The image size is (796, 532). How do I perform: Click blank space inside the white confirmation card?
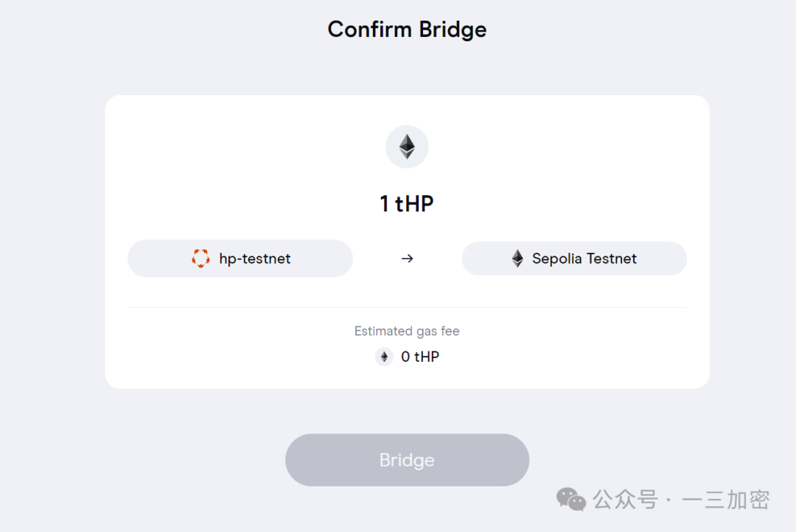[x=221, y=162]
